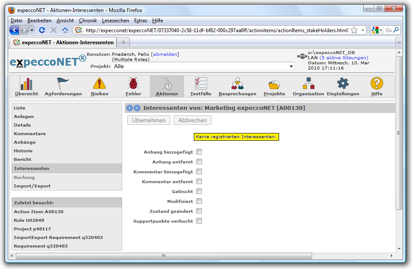The width and height of the screenshot is (412, 269).
Task: Open Anforderungen via the flag icon
Action: pos(63,84)
